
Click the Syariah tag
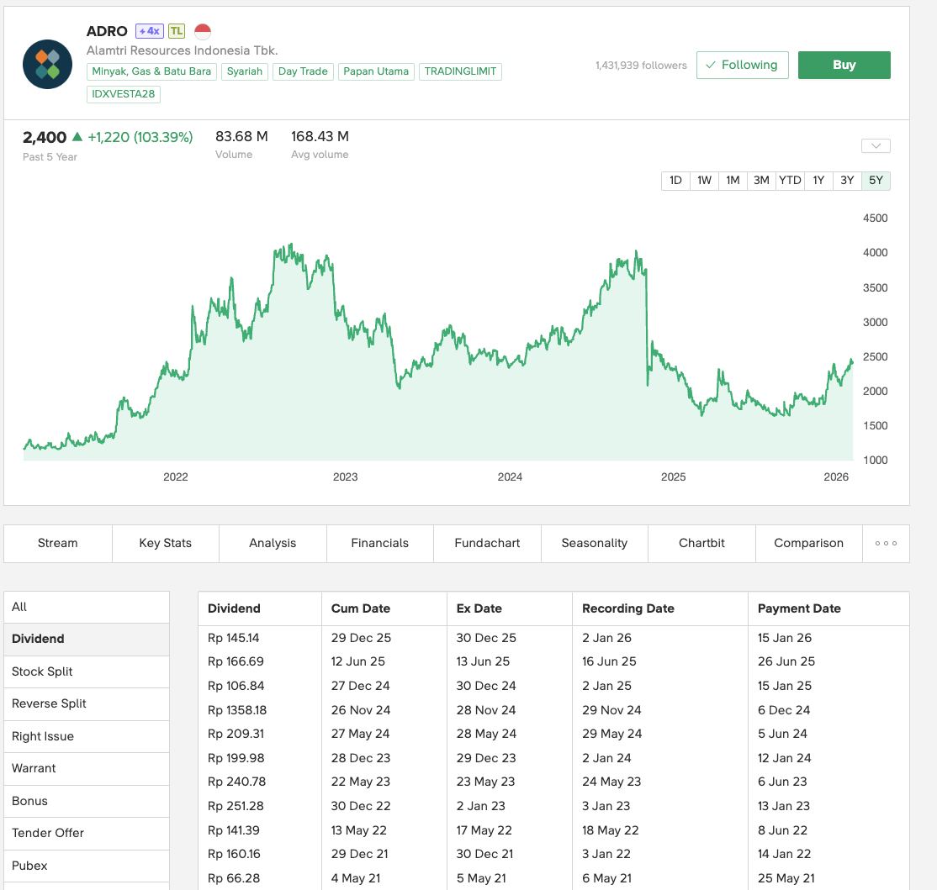click(245, 71)
